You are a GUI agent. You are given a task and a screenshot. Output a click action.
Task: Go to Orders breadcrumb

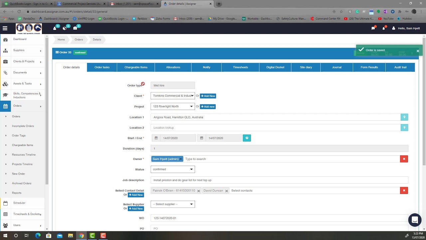(79, 40)
